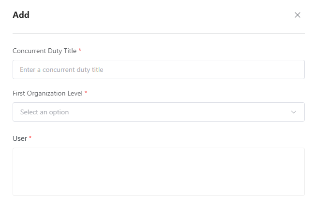Click the "Concurrent Duty Title" field label
The image size is (314, 207).
[x=45, y=51]
